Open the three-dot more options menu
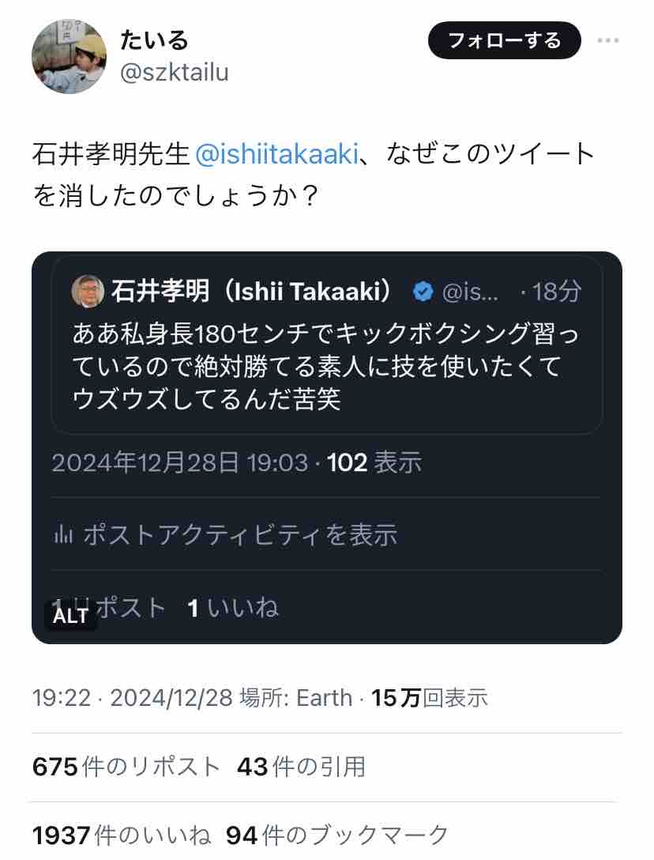The image size is (654, 860). point(608,40)
